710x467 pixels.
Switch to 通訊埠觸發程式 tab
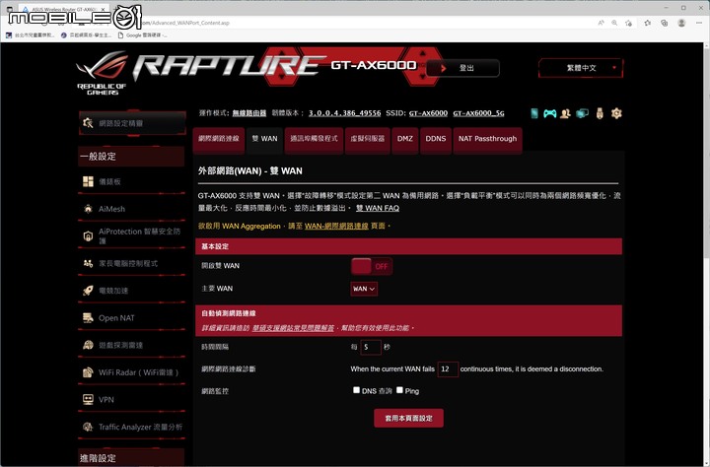[314, 140]
